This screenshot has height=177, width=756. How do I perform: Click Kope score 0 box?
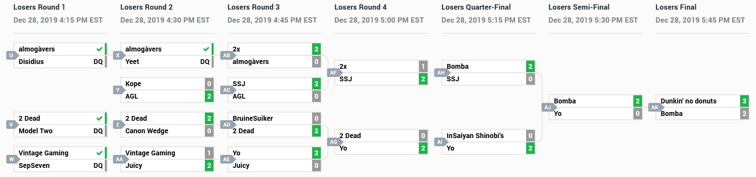tap(209, 84)
